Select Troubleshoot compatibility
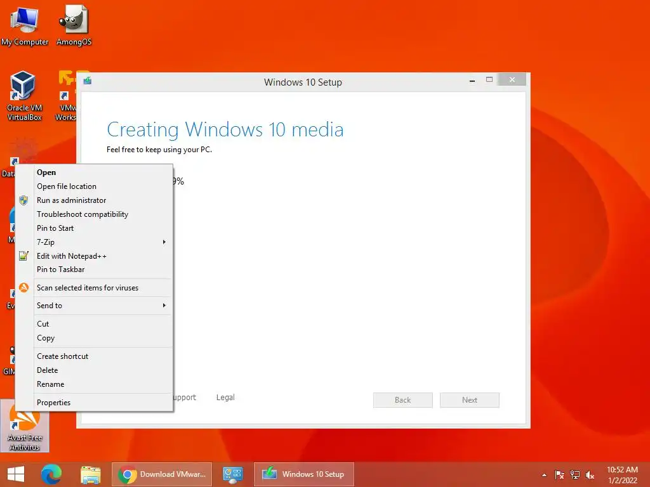 pyautogui.click(x=94, y=214)
